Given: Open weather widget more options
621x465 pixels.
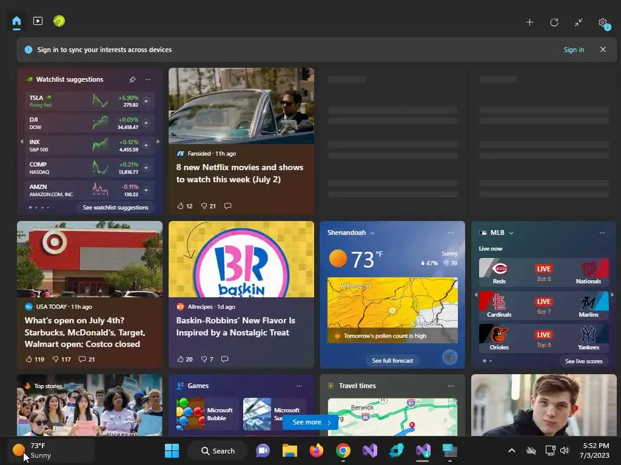Looking at the screenshot, I should pyautogui.click(x=451, y=233).
